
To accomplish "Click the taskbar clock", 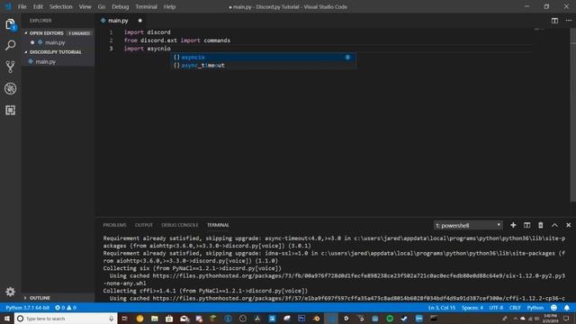I will coord(550,318).
